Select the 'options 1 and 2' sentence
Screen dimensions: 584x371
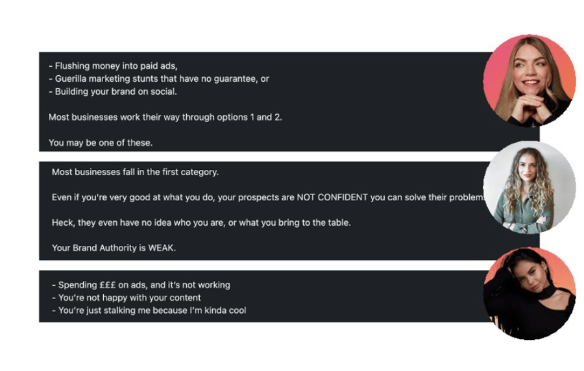pyautogui.click(x=165, y=117)
